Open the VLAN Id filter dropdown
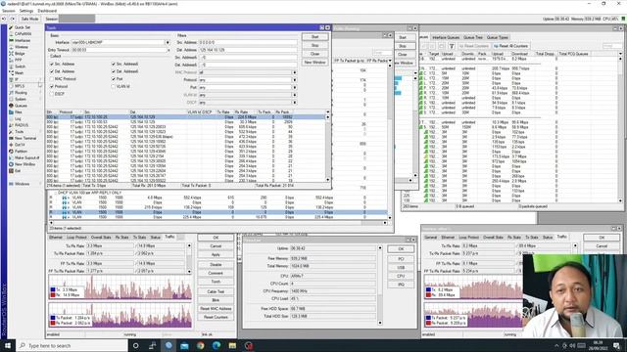The width and height of the screenshot is (627, 352). [x=295, y=95]
